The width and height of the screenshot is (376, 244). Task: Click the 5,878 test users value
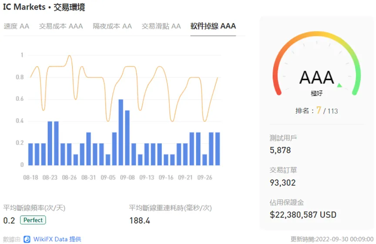click(x=280, y=150)
